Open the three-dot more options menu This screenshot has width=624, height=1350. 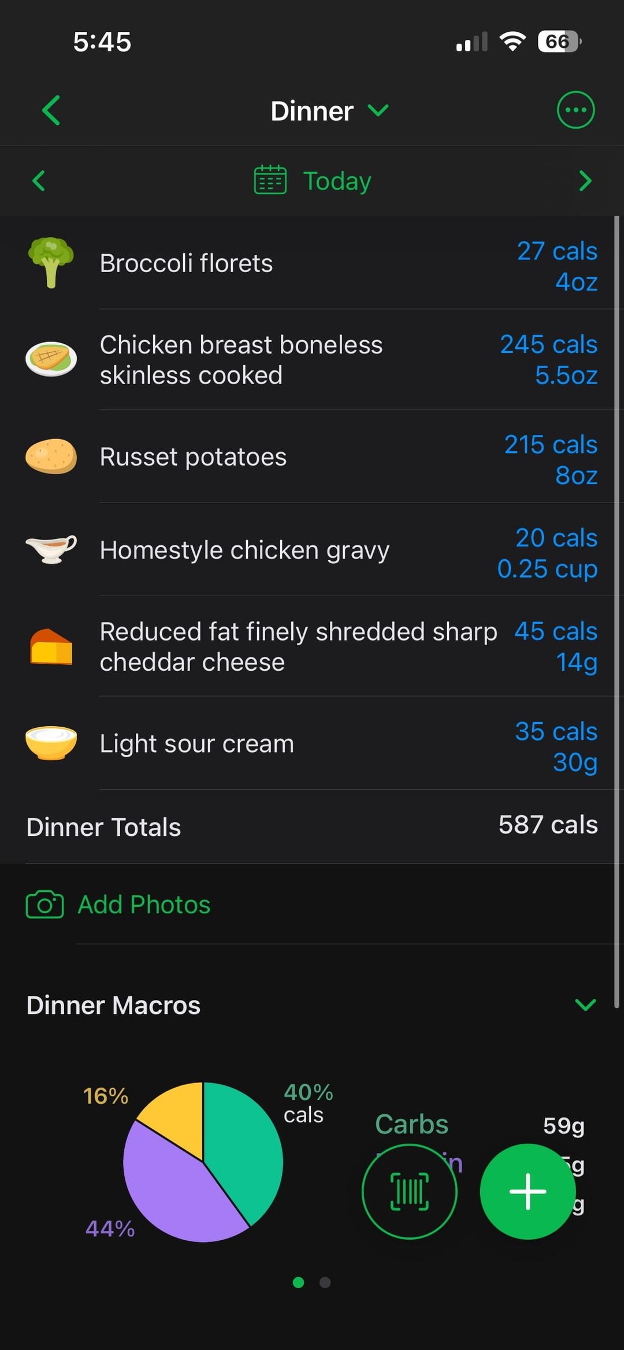click(575, 110)
